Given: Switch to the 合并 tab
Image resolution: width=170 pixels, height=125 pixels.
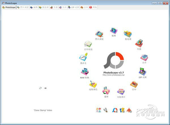Looking at the screenshot, I should tap(63, 7).
